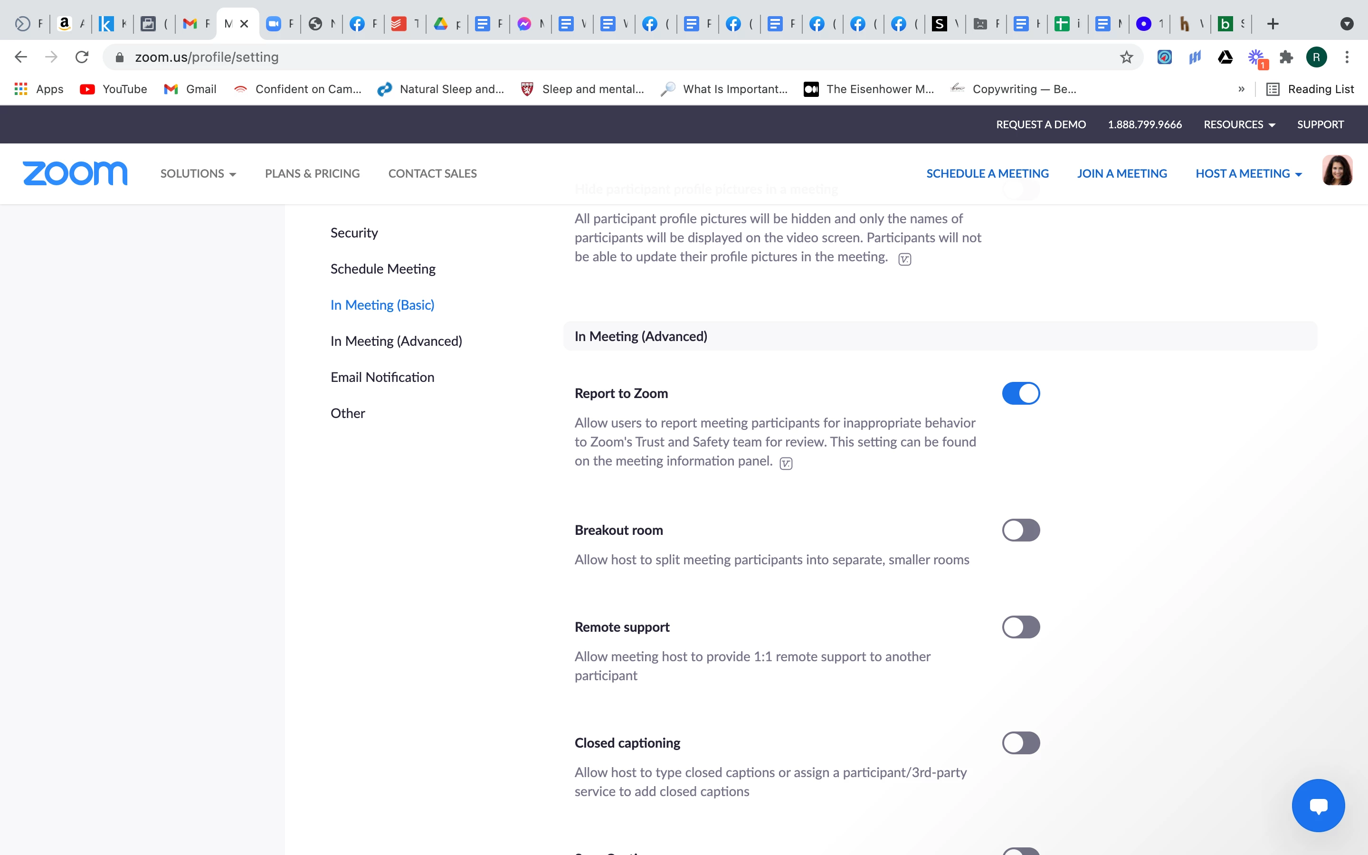This screenshot has height=855, width=1368.
Task: Bookmark page with star icon
Action: (1126, 57)
